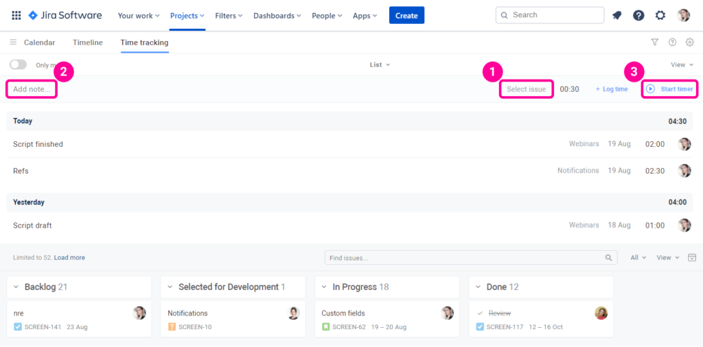Viewport: 703px width, 347px height.
Task: Open the help icon next to the filter funnel
Action: point(672,42)
